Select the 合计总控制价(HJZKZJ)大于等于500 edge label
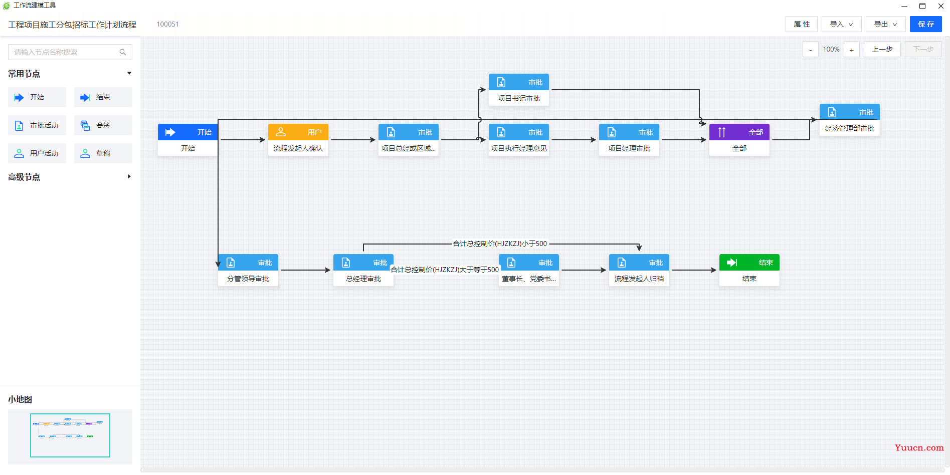Screen dimensions: 950x475 pyautogui.click(x=445, y=270)
